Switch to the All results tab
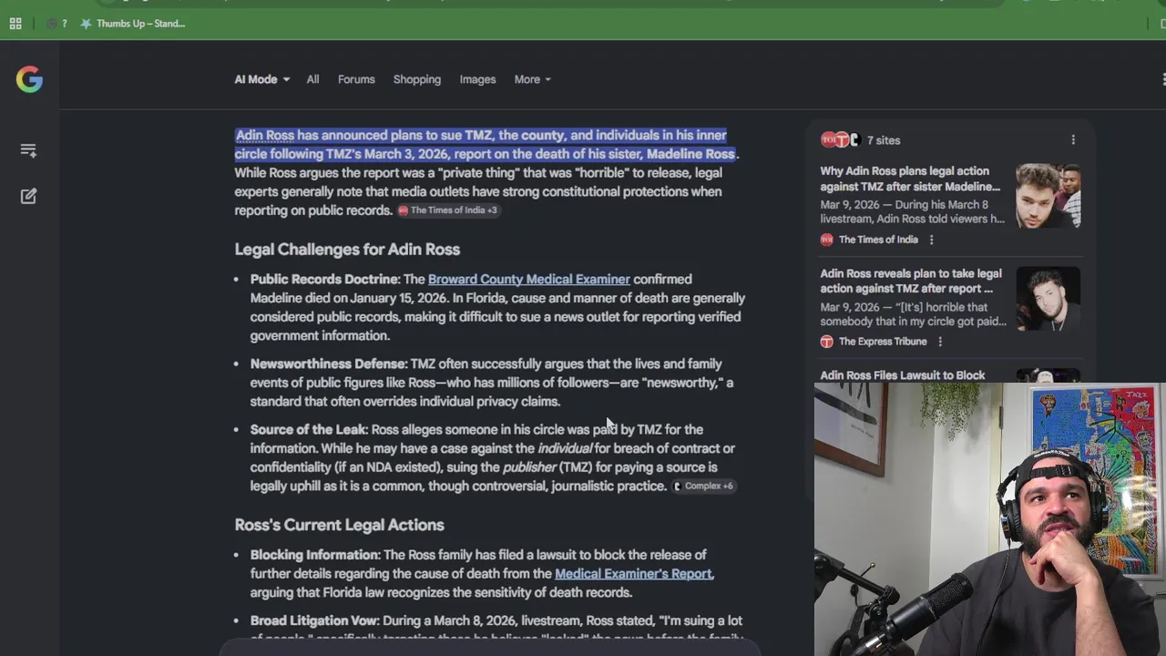Image resolution: width=1166 pixels, height=656 pixels. pos(312,79)
